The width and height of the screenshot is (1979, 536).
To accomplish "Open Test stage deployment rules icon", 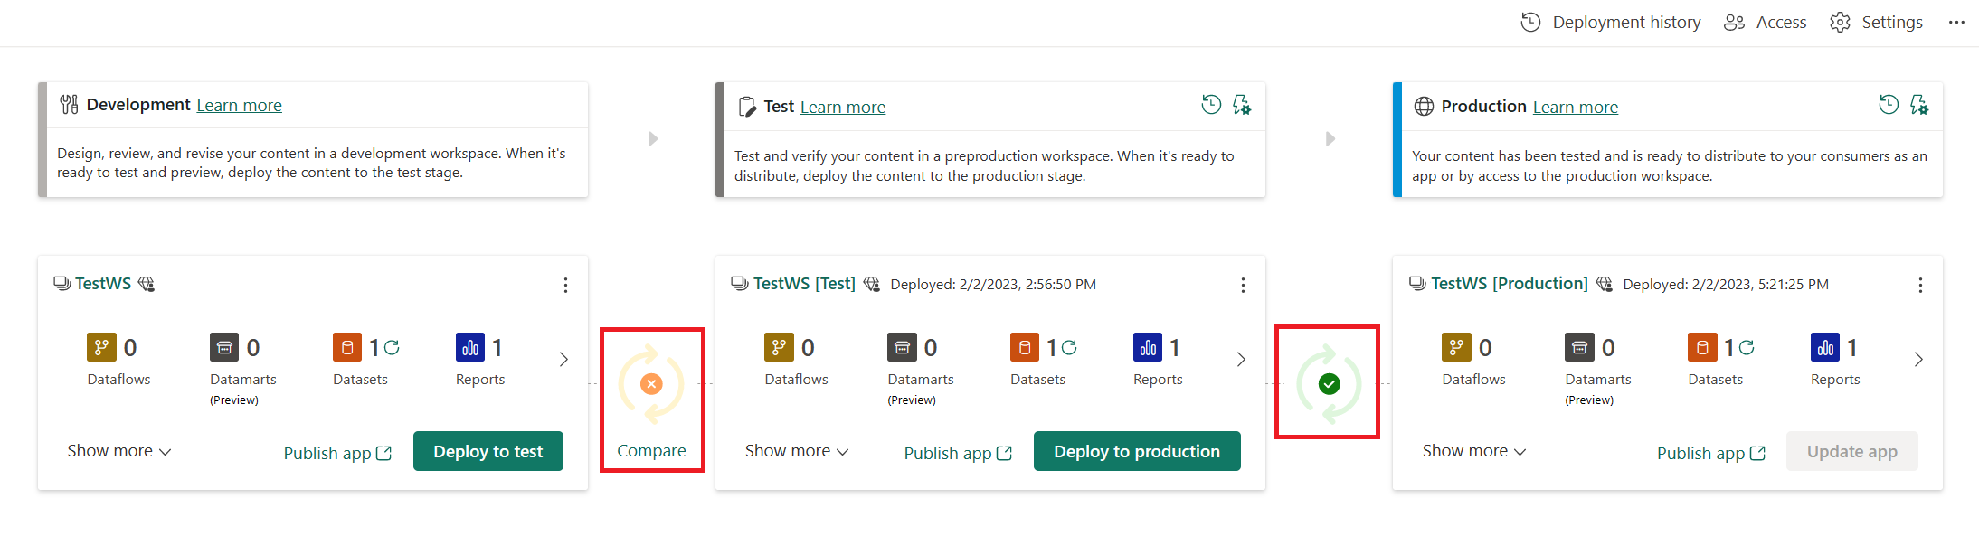I will [1242, 105].
